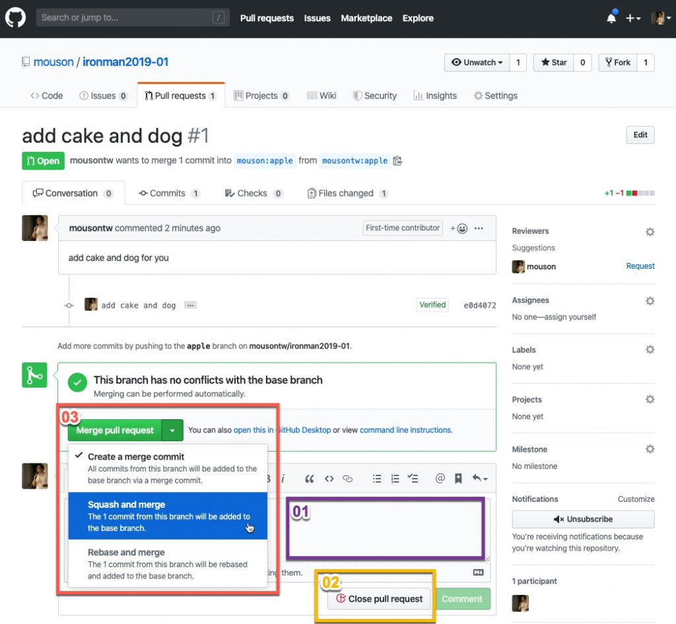The height and width of the screenshot is (624, 676).
Task: Open the Projects tab
Action: point(261,96)
